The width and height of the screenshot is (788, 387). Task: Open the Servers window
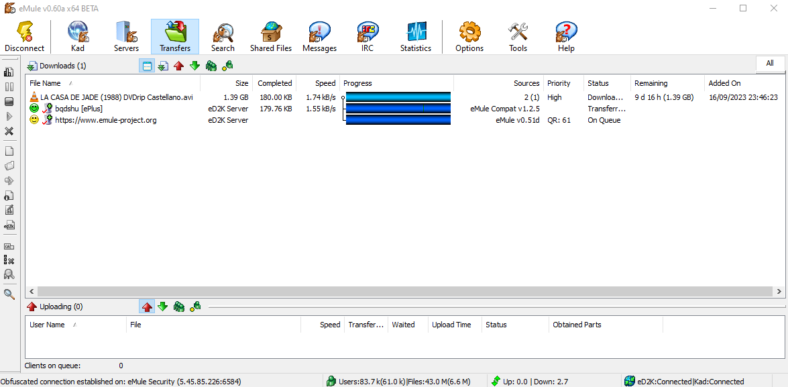[x=126, y=37]
